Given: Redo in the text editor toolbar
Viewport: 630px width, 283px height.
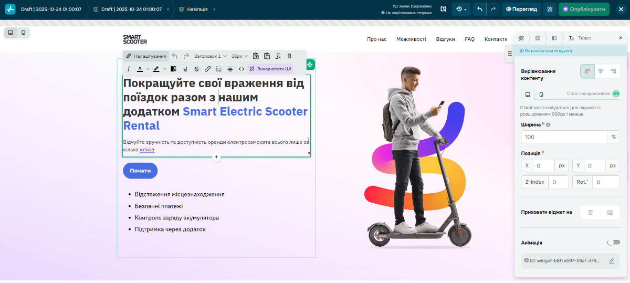Looking at the screenshot, I should tap(186, 56).
